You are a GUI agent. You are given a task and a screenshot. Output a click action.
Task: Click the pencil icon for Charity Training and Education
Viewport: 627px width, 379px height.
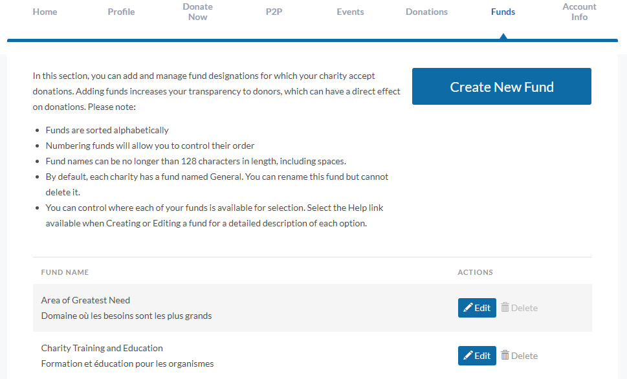click(468, 356)
